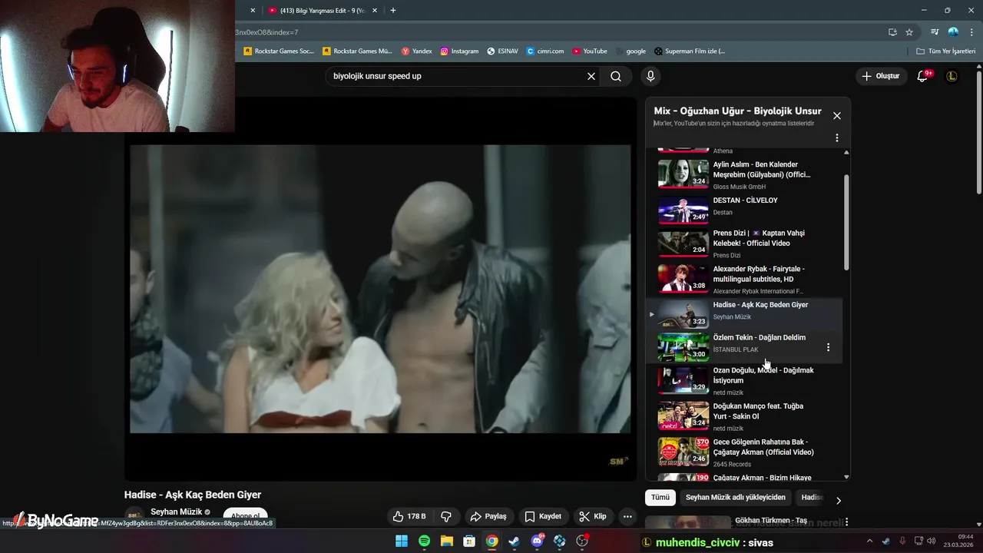
Task: Start voice search with the microphone icon
Action: pyautogui.click(x=650, y=76)
